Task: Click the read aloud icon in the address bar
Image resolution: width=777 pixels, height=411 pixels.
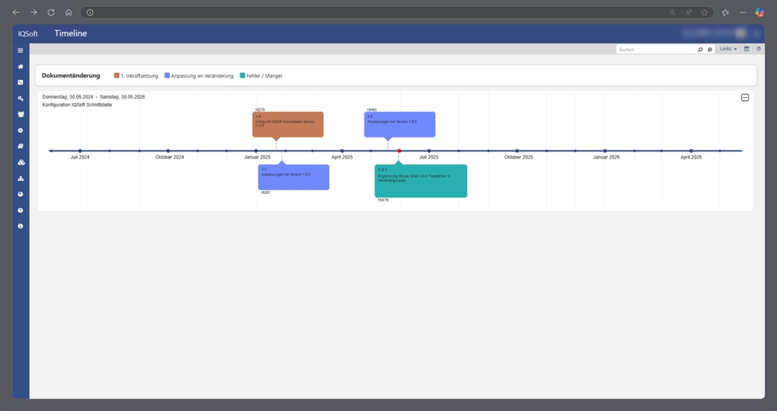Action: [x=688, y=12]
